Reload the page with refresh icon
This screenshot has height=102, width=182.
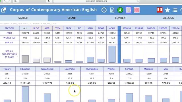click(138, 1)
